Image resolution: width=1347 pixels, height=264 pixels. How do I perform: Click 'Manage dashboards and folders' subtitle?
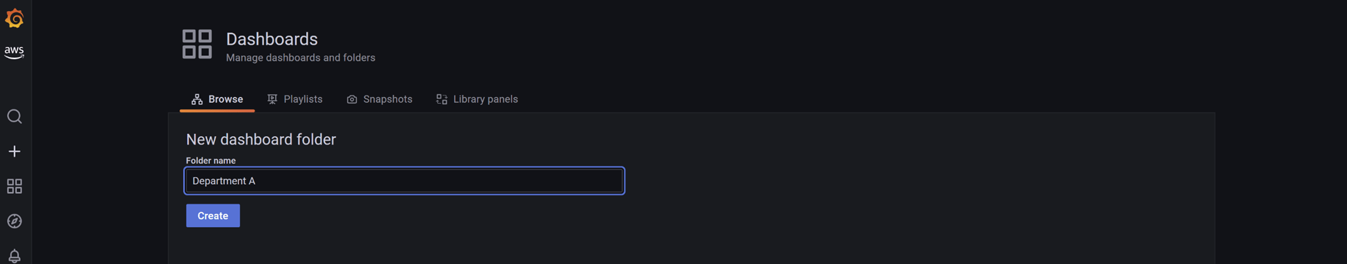300,58
